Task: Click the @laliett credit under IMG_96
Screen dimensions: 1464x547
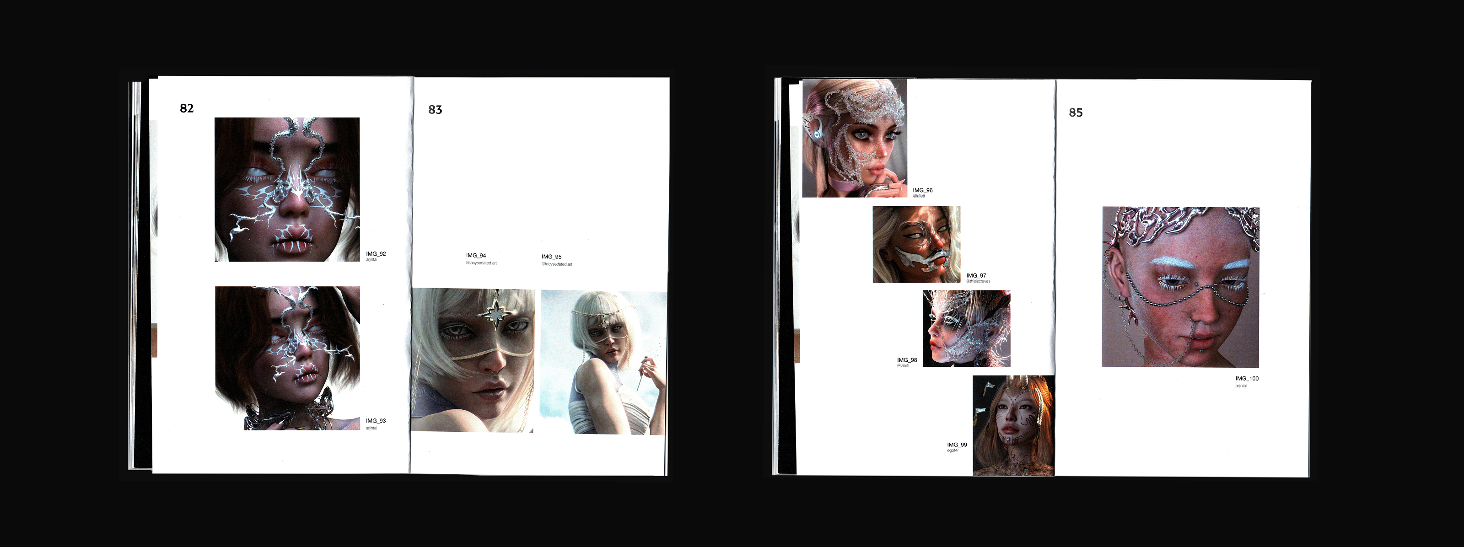Action: tap(919, 196)
